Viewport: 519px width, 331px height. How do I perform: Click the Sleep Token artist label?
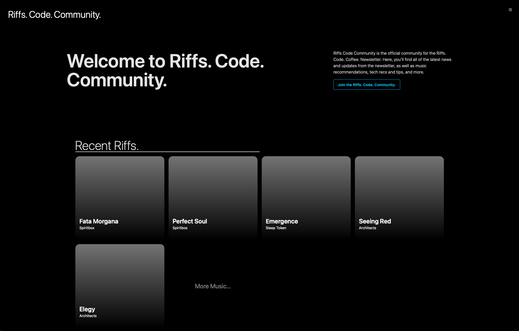276,228
